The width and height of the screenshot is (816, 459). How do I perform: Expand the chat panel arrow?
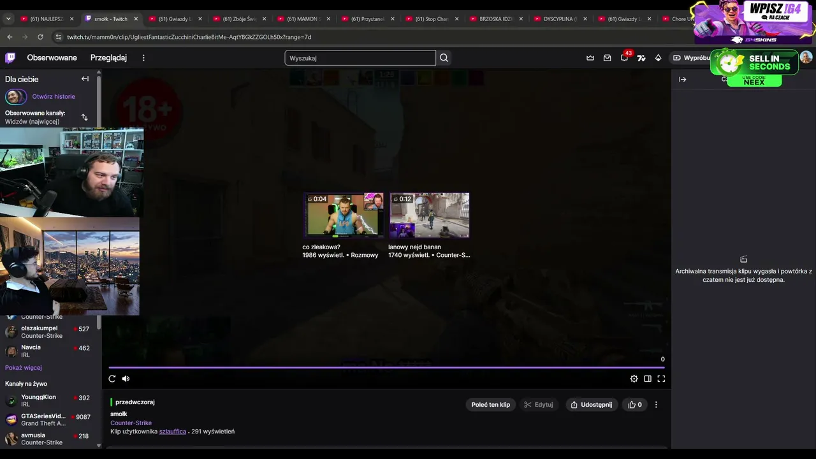(x=683, y=80)
